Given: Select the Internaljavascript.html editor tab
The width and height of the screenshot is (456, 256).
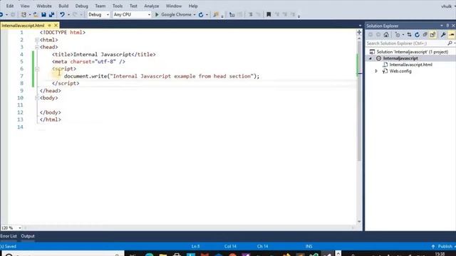Looking at the screenshot, I should [x=24, y=26].
